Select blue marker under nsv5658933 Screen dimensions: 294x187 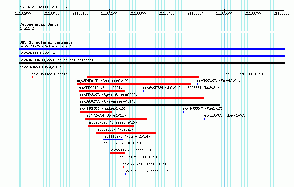pyautogui.click(x=125, y=174)
